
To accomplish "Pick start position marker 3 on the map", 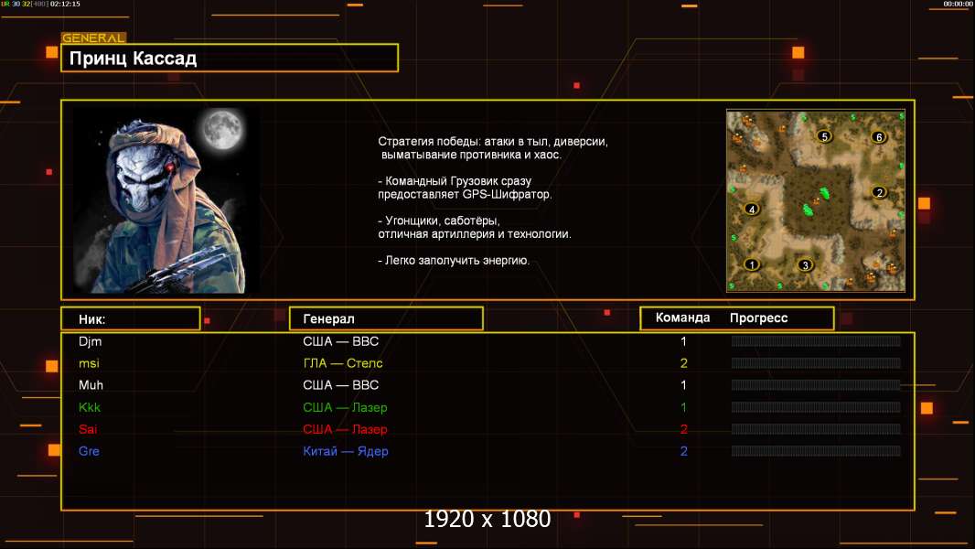I will click(x=805, y=265).
